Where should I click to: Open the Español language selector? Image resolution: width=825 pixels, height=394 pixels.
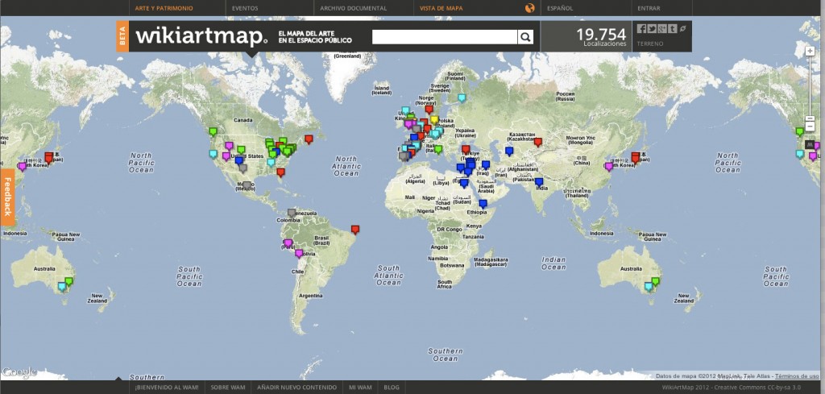pyautogui.click(x=560, y=9)
